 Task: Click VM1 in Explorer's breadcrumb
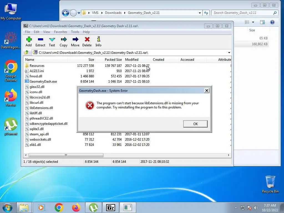point(95,13)
